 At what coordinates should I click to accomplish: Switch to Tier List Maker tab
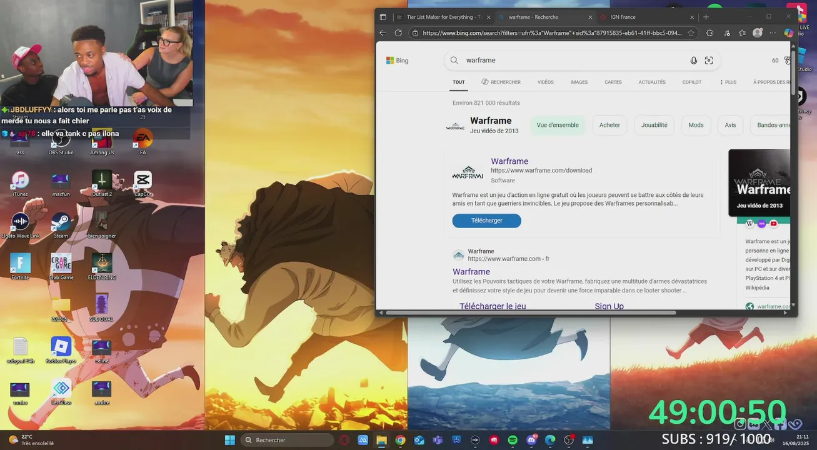pyautogui.click(x=444, y=17)
